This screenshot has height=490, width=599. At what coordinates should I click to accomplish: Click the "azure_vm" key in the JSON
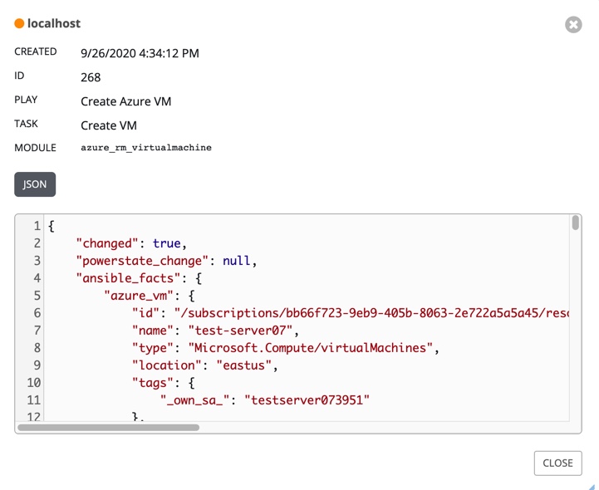(135, 296)
